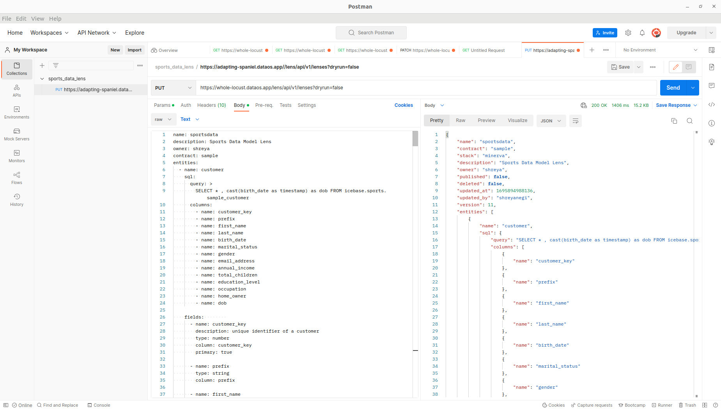The height and width of the screenshot is (409, 721).
Task: Switch to the Raw response view
Action: [x=461, y=120]
